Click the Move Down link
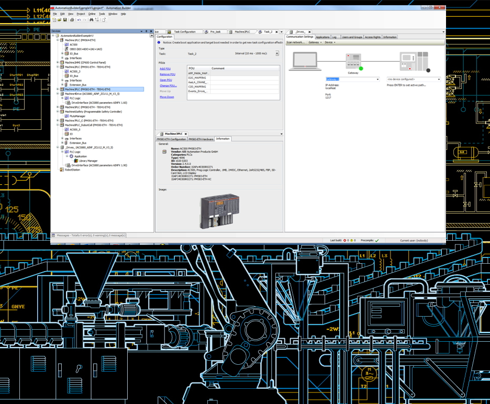 tap(167, 97)
